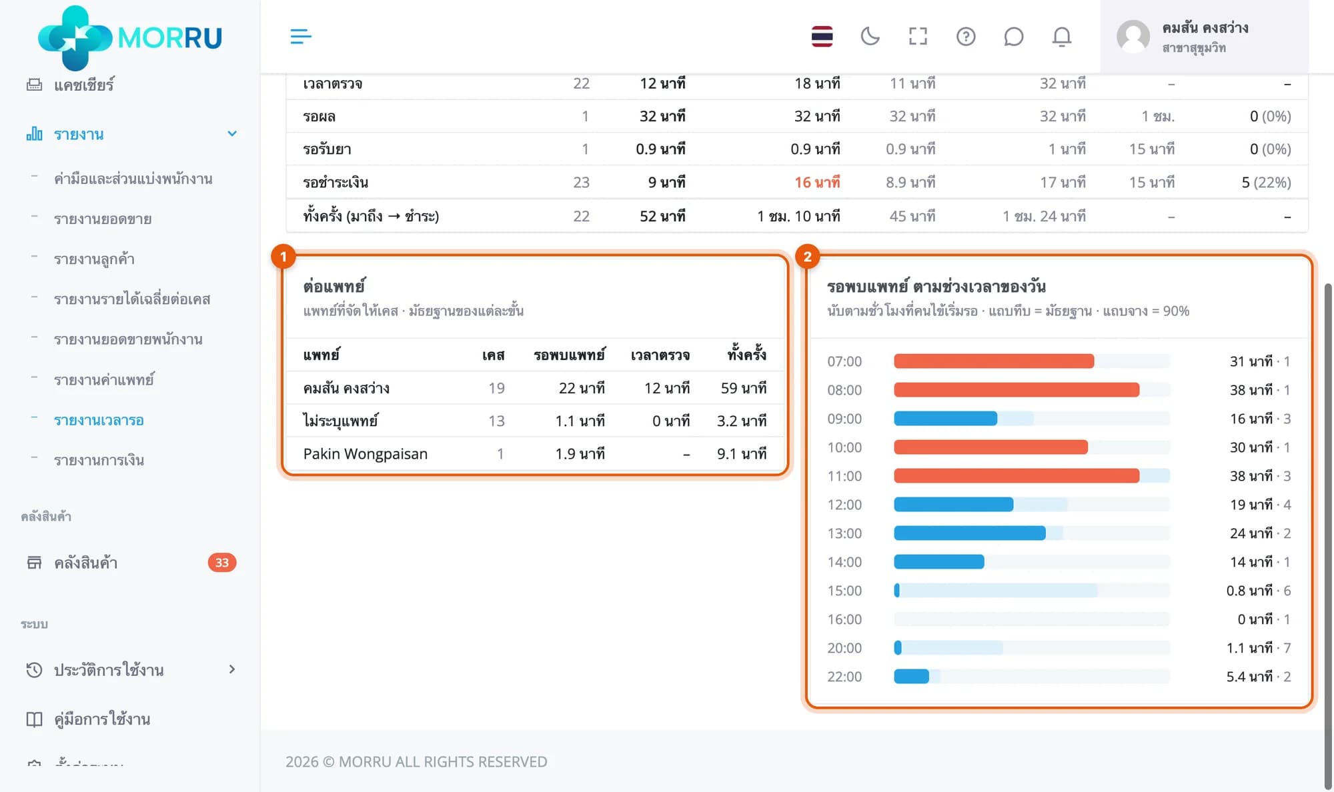1334x792 pixels.
Task: Open the help question mark icon
Action: click(966, 37)
